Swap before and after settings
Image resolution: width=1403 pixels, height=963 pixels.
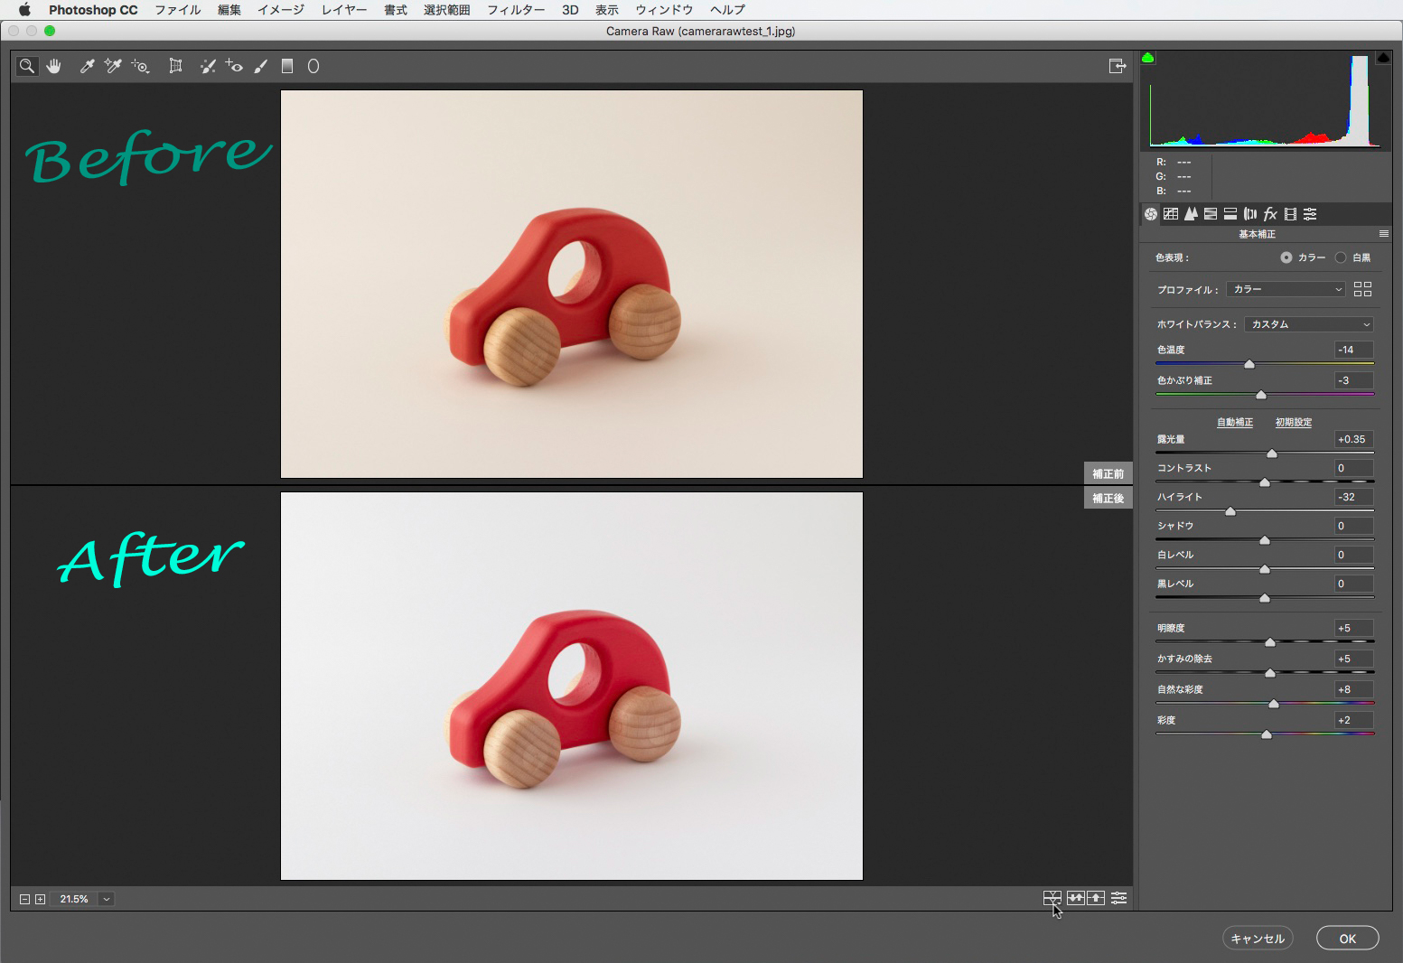[x=1075, y=898]
